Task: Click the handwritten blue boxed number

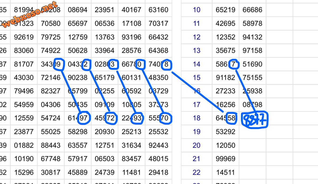Action: [x=254, y=120]
